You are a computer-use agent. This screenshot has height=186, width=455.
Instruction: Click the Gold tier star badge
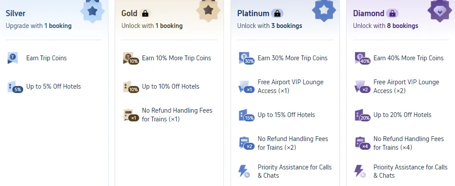[x=208, y=10]
